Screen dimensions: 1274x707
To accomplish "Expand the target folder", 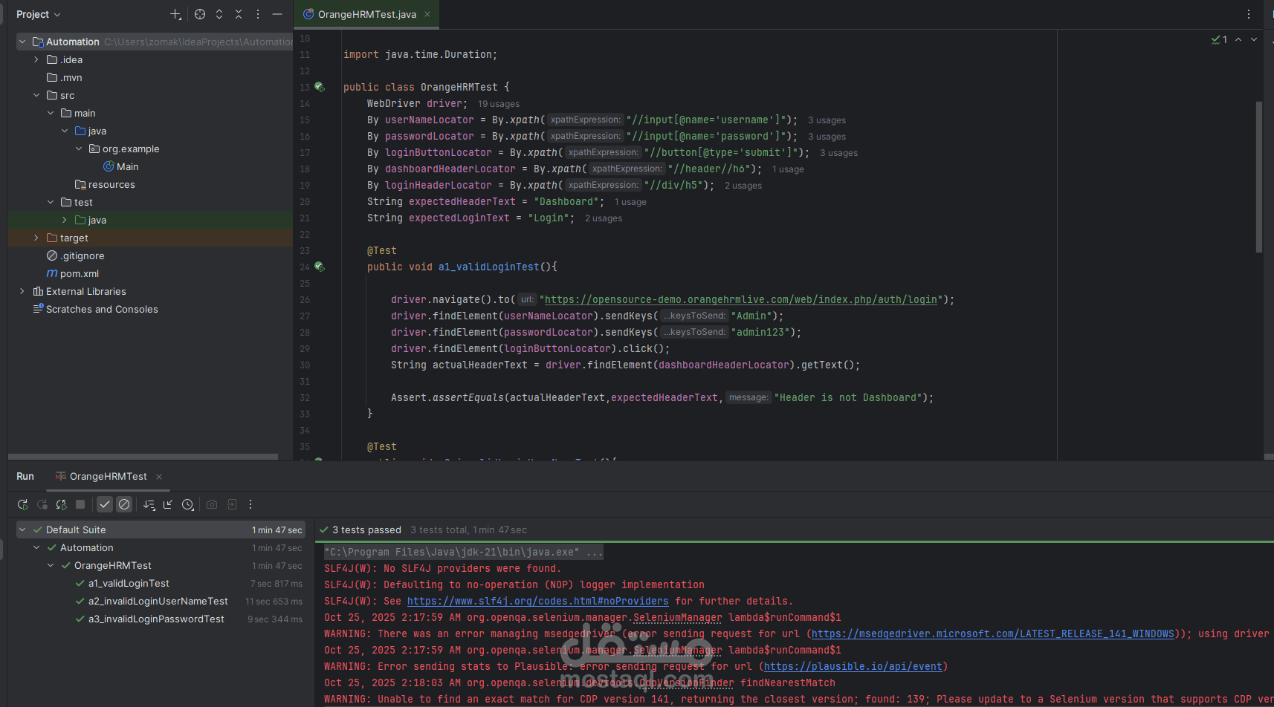I will [x=36, y=238].
